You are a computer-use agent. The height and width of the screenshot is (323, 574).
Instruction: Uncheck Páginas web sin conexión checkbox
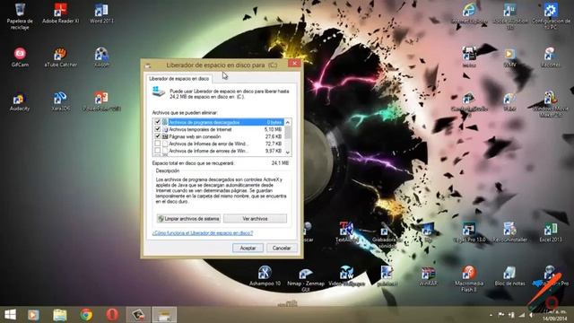[x=158, y=136]
